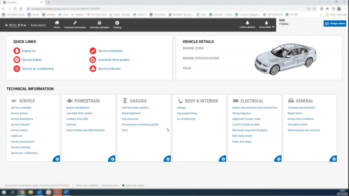
Task: Open Latest updates bell icon
Action: (247, 23)
